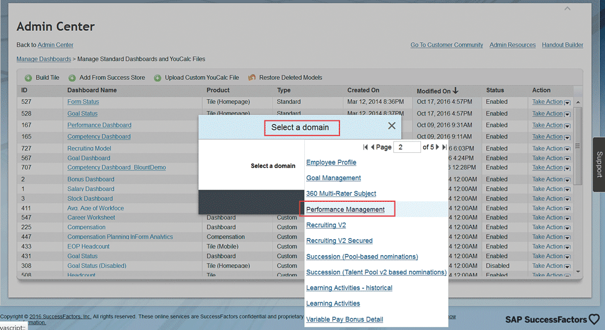Open Take Action dropdown for Form Status
The image size is (605, 330).
click(x=567, y=102)
